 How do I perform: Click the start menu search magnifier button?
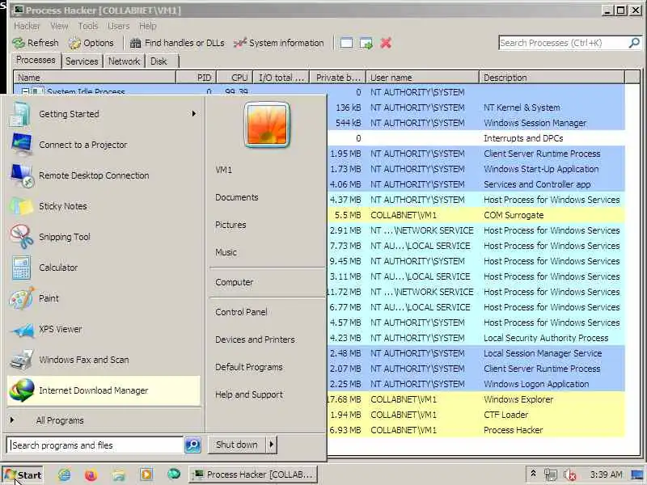coord(192,445)
